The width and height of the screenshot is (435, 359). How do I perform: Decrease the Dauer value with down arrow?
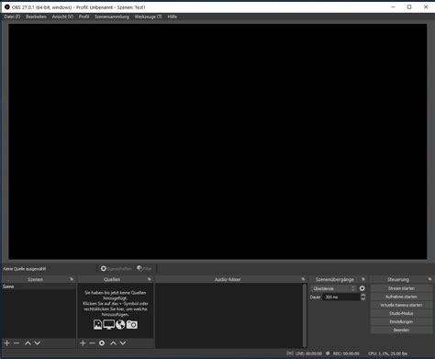tap(363, 298)
